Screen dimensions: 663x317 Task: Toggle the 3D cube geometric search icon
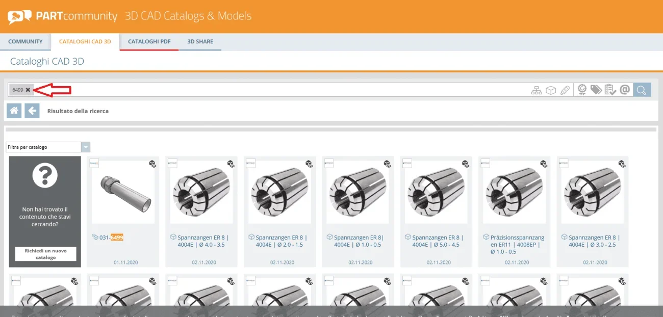coord(551,90)
